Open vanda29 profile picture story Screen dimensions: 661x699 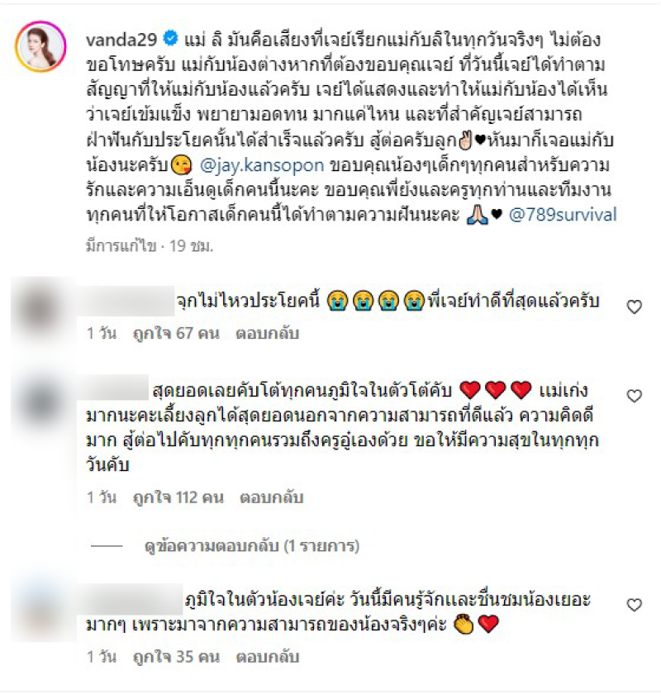coord(40,46)
